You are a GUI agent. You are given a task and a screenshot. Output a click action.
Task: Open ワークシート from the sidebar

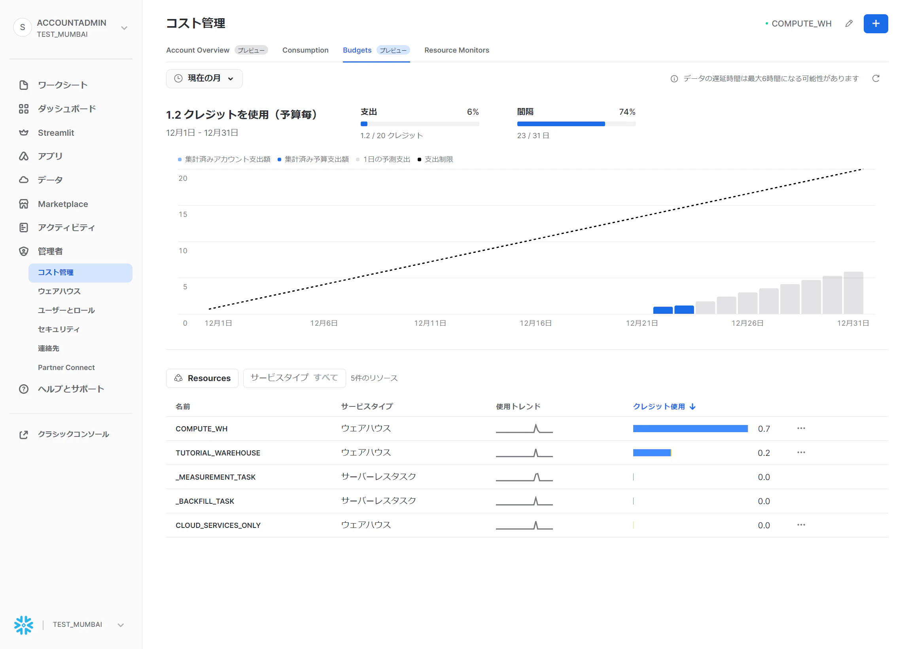click(x=62, y=85)
